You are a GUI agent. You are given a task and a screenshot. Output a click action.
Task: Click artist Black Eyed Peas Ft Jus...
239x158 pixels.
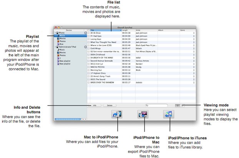coord(146,45)
